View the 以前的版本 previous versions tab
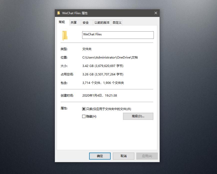Screen dimensions: 217x174 coord(102,22)
